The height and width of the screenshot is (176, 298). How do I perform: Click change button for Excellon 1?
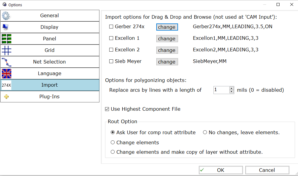point(167,39)
